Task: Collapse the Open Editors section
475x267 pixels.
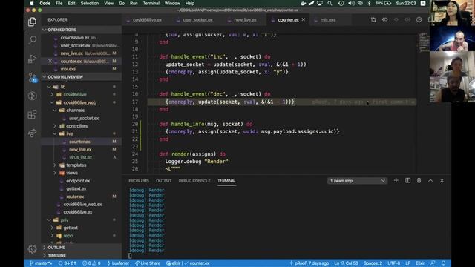Action: tap(82, 30)
